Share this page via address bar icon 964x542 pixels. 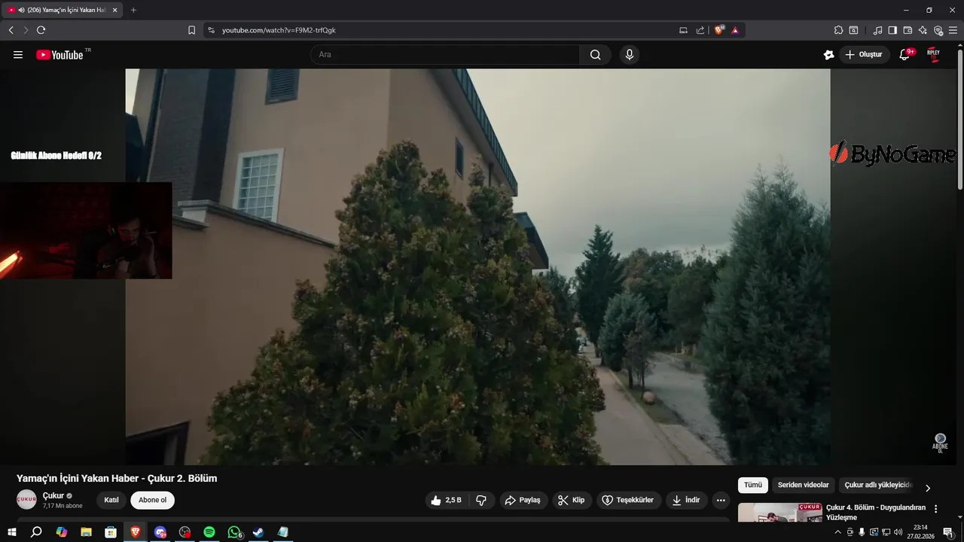pos(700,30)
